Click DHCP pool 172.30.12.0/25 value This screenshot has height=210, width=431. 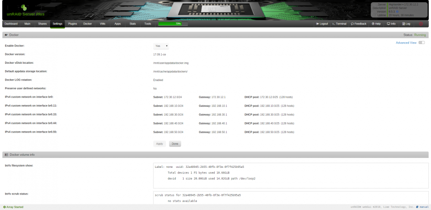pos(269,97)
